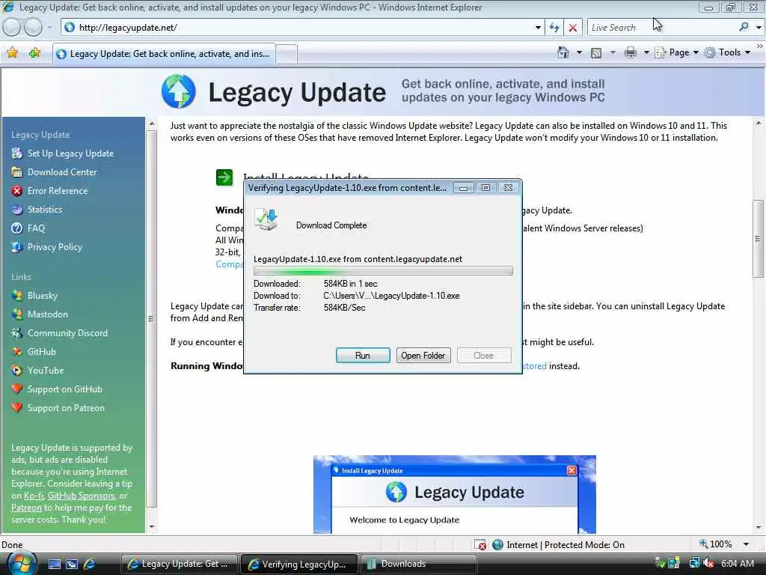766x575 pixels.
Task: Open Community Discord link
Action: [x=67, y=333]
